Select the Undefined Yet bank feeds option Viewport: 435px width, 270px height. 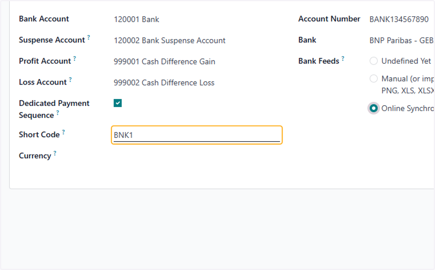pyautogui.click(x=374, y=61)
